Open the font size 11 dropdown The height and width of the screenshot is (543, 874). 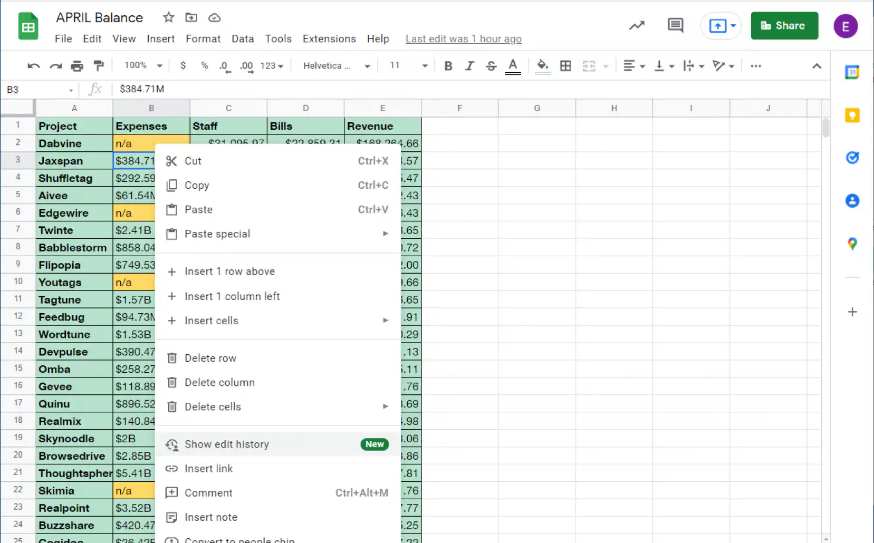point(408,65)
